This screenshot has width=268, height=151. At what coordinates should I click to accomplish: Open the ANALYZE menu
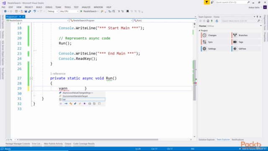click(86, 7)
